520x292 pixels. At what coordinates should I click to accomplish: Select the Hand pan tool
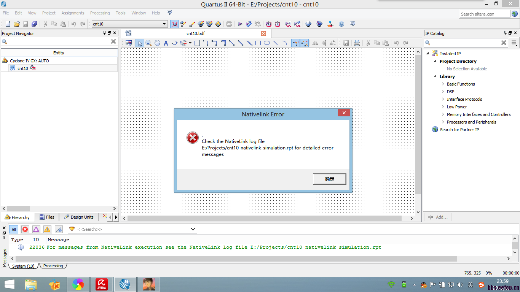click(157, 43)
